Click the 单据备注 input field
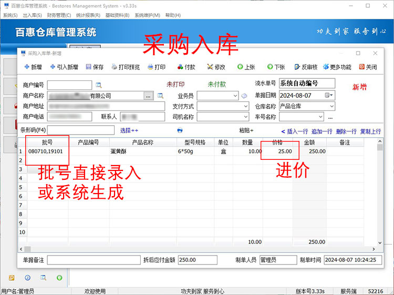This screenshot has width=394, height=295. click(x=94, y=260)
